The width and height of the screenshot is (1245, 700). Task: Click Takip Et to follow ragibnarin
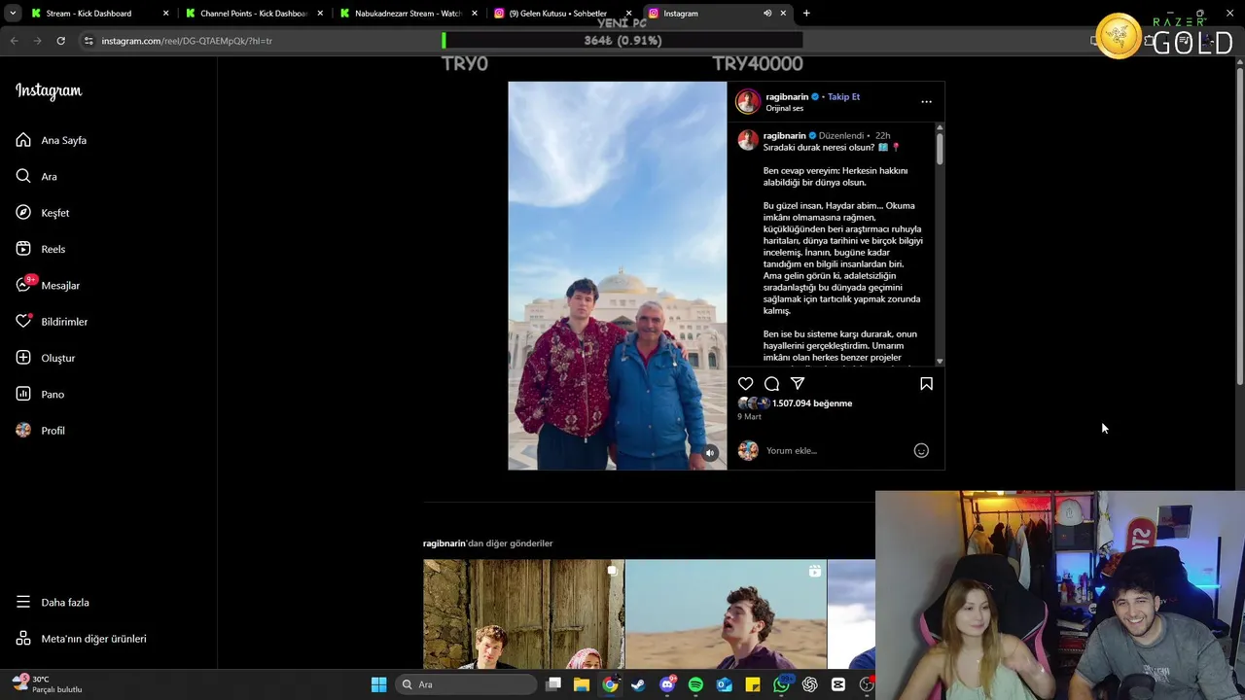click(x=843, y=96)
